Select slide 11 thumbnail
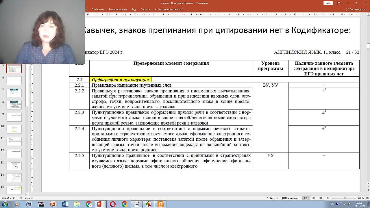370x208 pixels. 14,141
